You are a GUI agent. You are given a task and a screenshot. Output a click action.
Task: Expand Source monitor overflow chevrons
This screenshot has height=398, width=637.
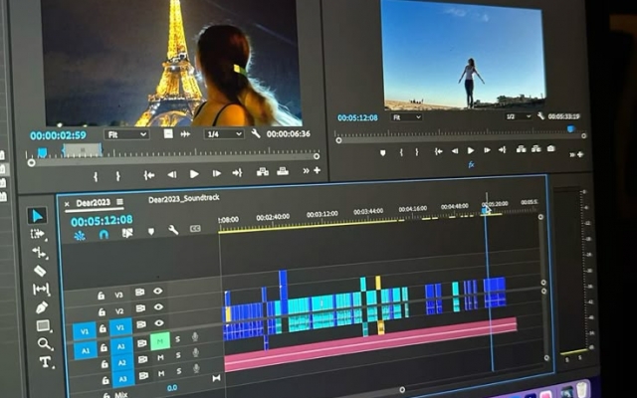[306, 171]
